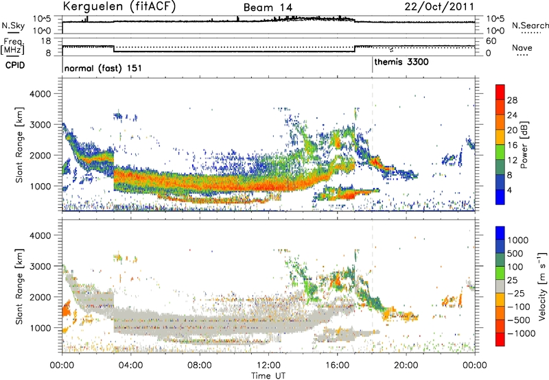
Task: Click the '12:00' time axis tick label
Action: pos(268,366)
